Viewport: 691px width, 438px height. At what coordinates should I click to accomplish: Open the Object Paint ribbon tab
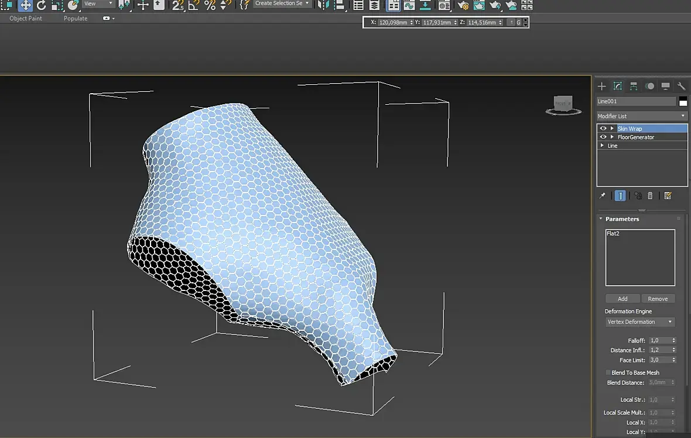point(26,18)
